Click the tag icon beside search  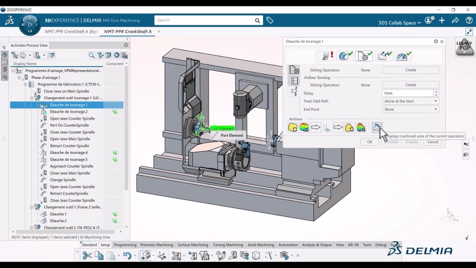coord(270,20)
